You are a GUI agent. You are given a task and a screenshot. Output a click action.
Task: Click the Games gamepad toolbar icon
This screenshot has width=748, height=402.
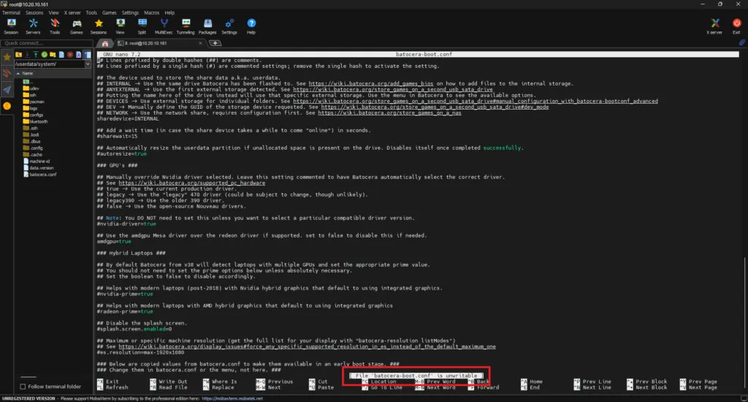click(x=76, y=26)
